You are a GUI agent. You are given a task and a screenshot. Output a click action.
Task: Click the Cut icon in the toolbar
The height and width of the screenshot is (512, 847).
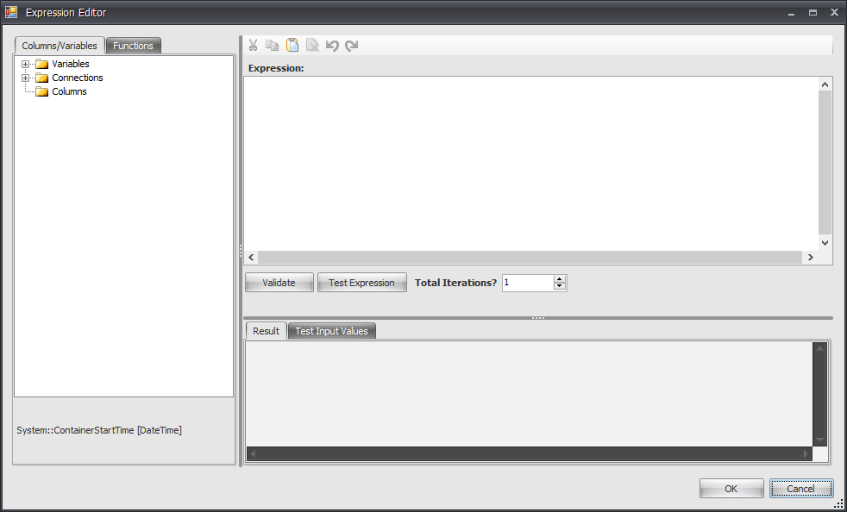point(253,45)
